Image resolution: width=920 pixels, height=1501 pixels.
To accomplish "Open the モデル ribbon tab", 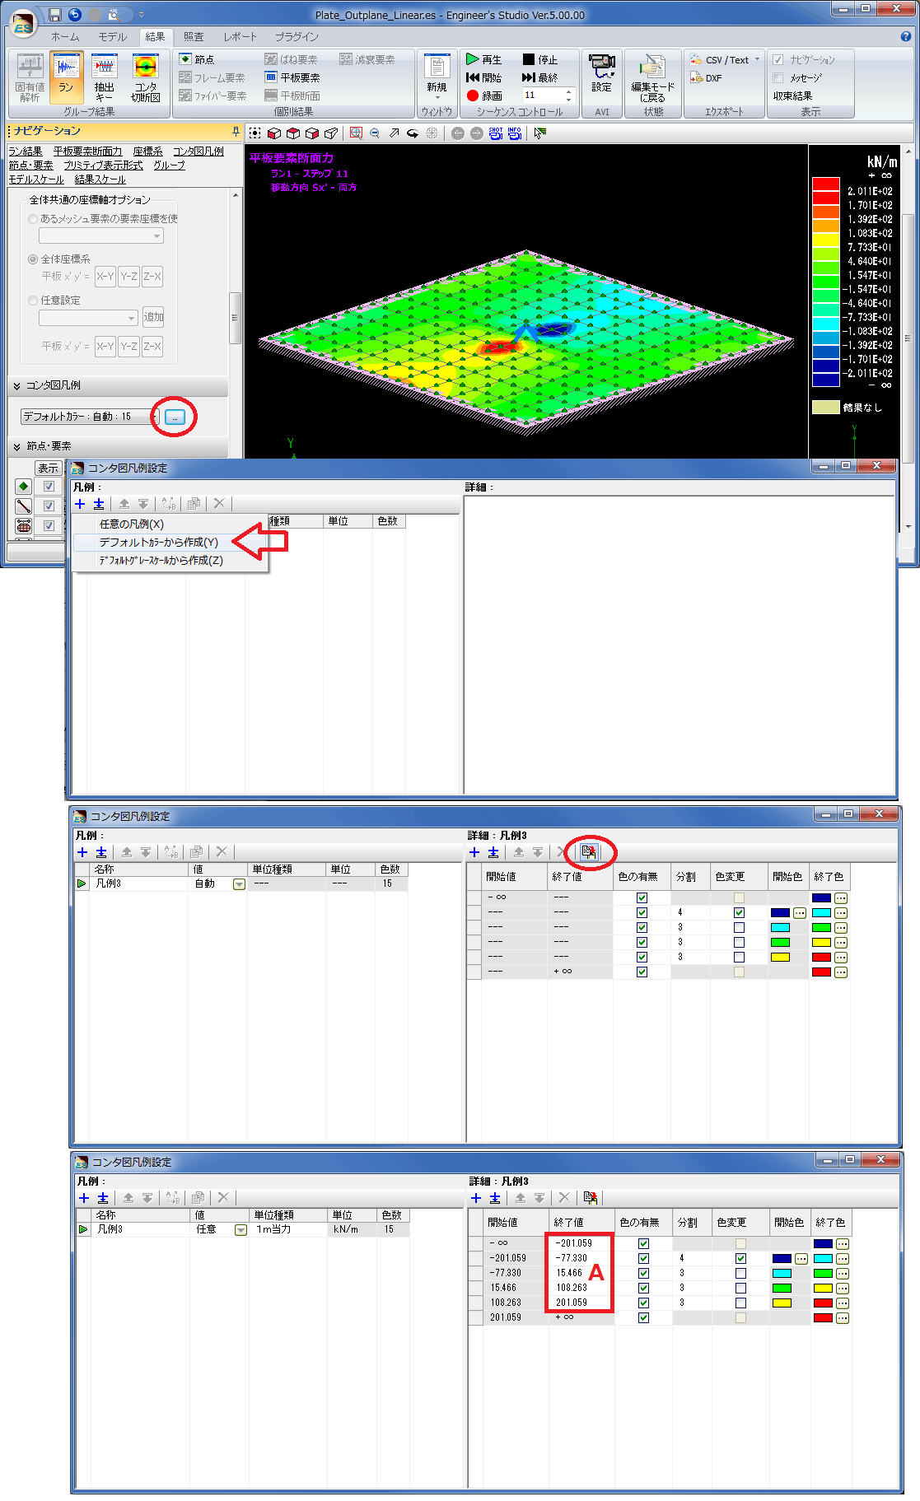I will pyautogui.click(x=113, y=37).
